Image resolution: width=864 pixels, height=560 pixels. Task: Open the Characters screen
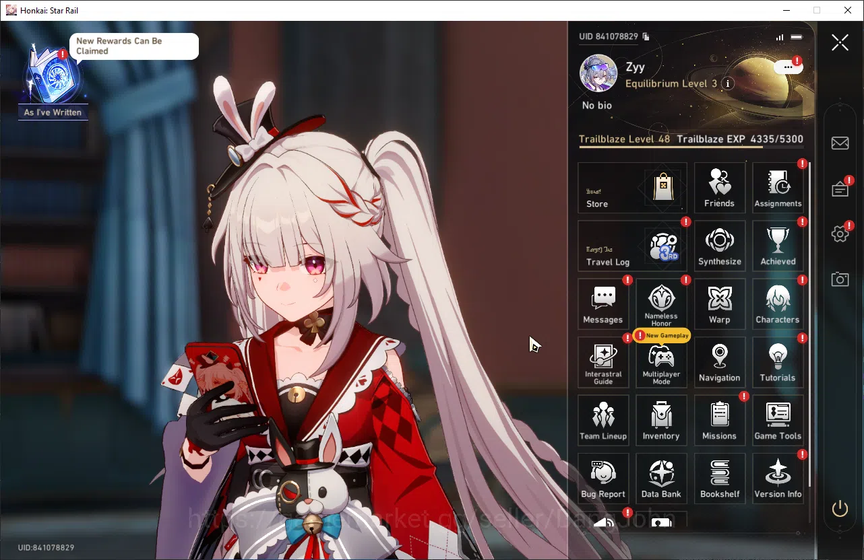click(x=778, y=304)
